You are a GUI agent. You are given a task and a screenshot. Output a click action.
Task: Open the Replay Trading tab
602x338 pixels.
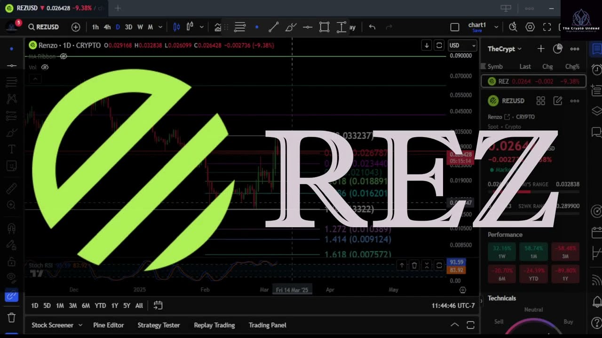click(214, 325)
